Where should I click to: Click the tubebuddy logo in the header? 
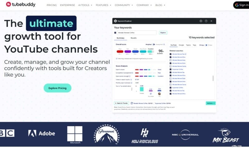click(x=21, y=4)
